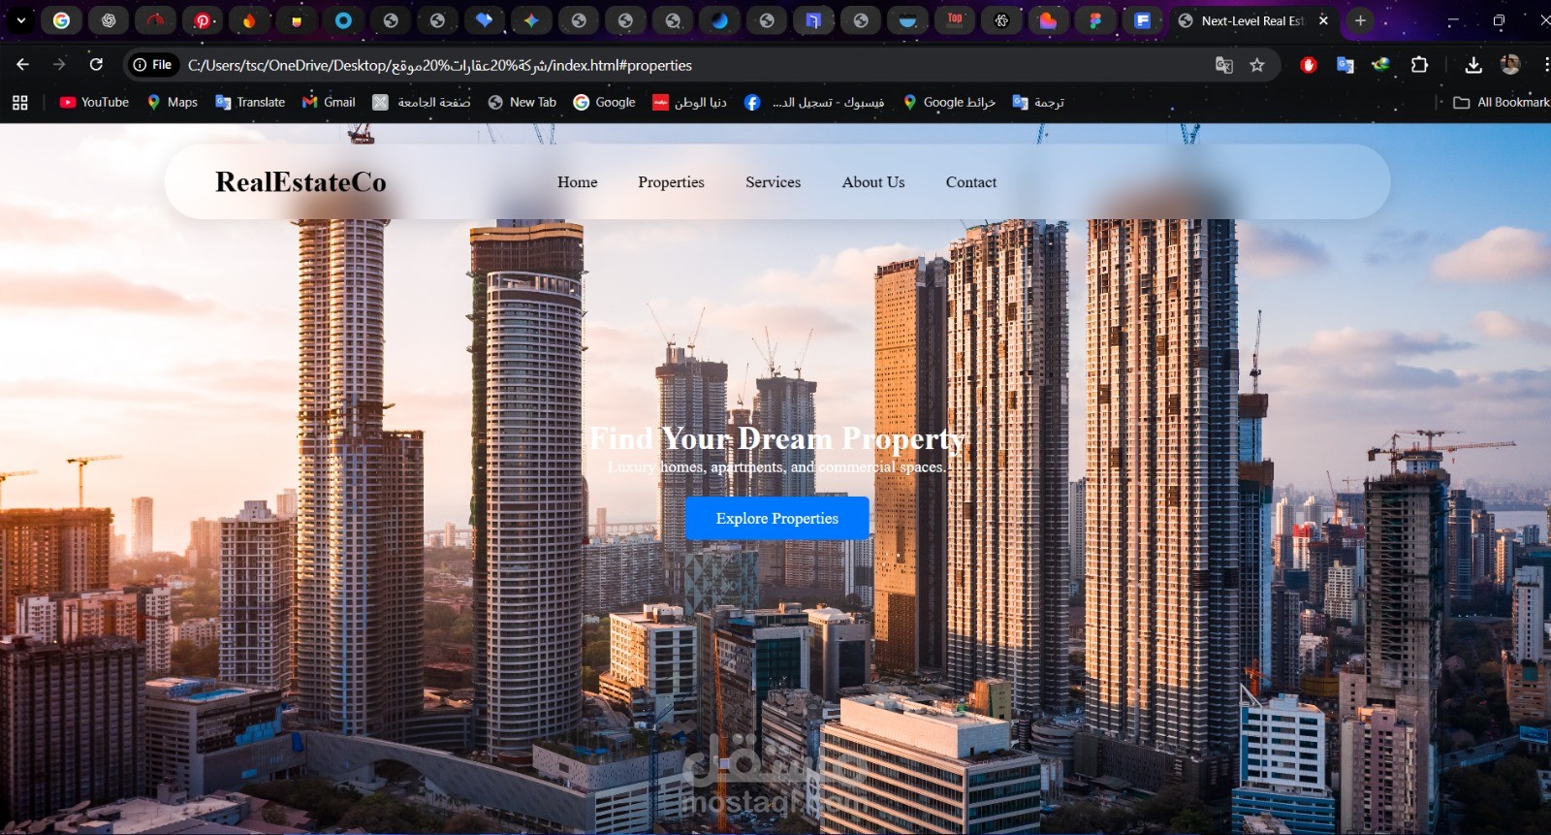This screenshot has width=1551, height=835.
Task: Open the red speedometer icon tab
Action: click(x=155, y=20)
